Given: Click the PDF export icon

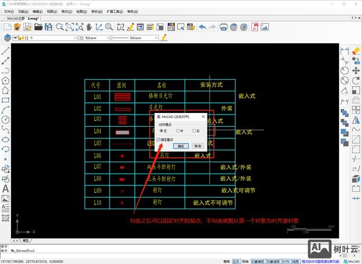Looking at the screenshot, I should [256, 27].
